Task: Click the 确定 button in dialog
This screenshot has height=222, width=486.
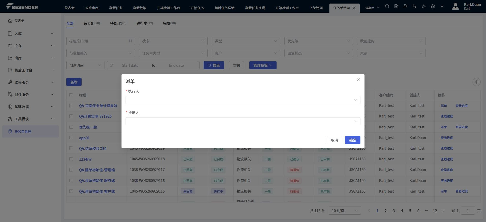Action: pos(353,140)
